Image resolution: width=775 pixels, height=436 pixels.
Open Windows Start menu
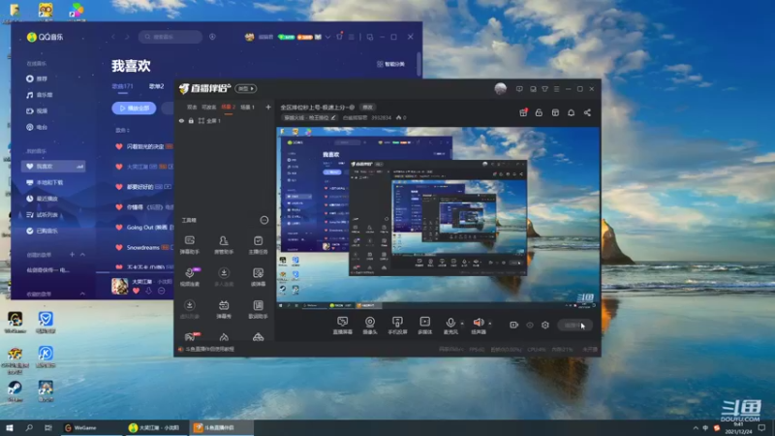(10, 427)
